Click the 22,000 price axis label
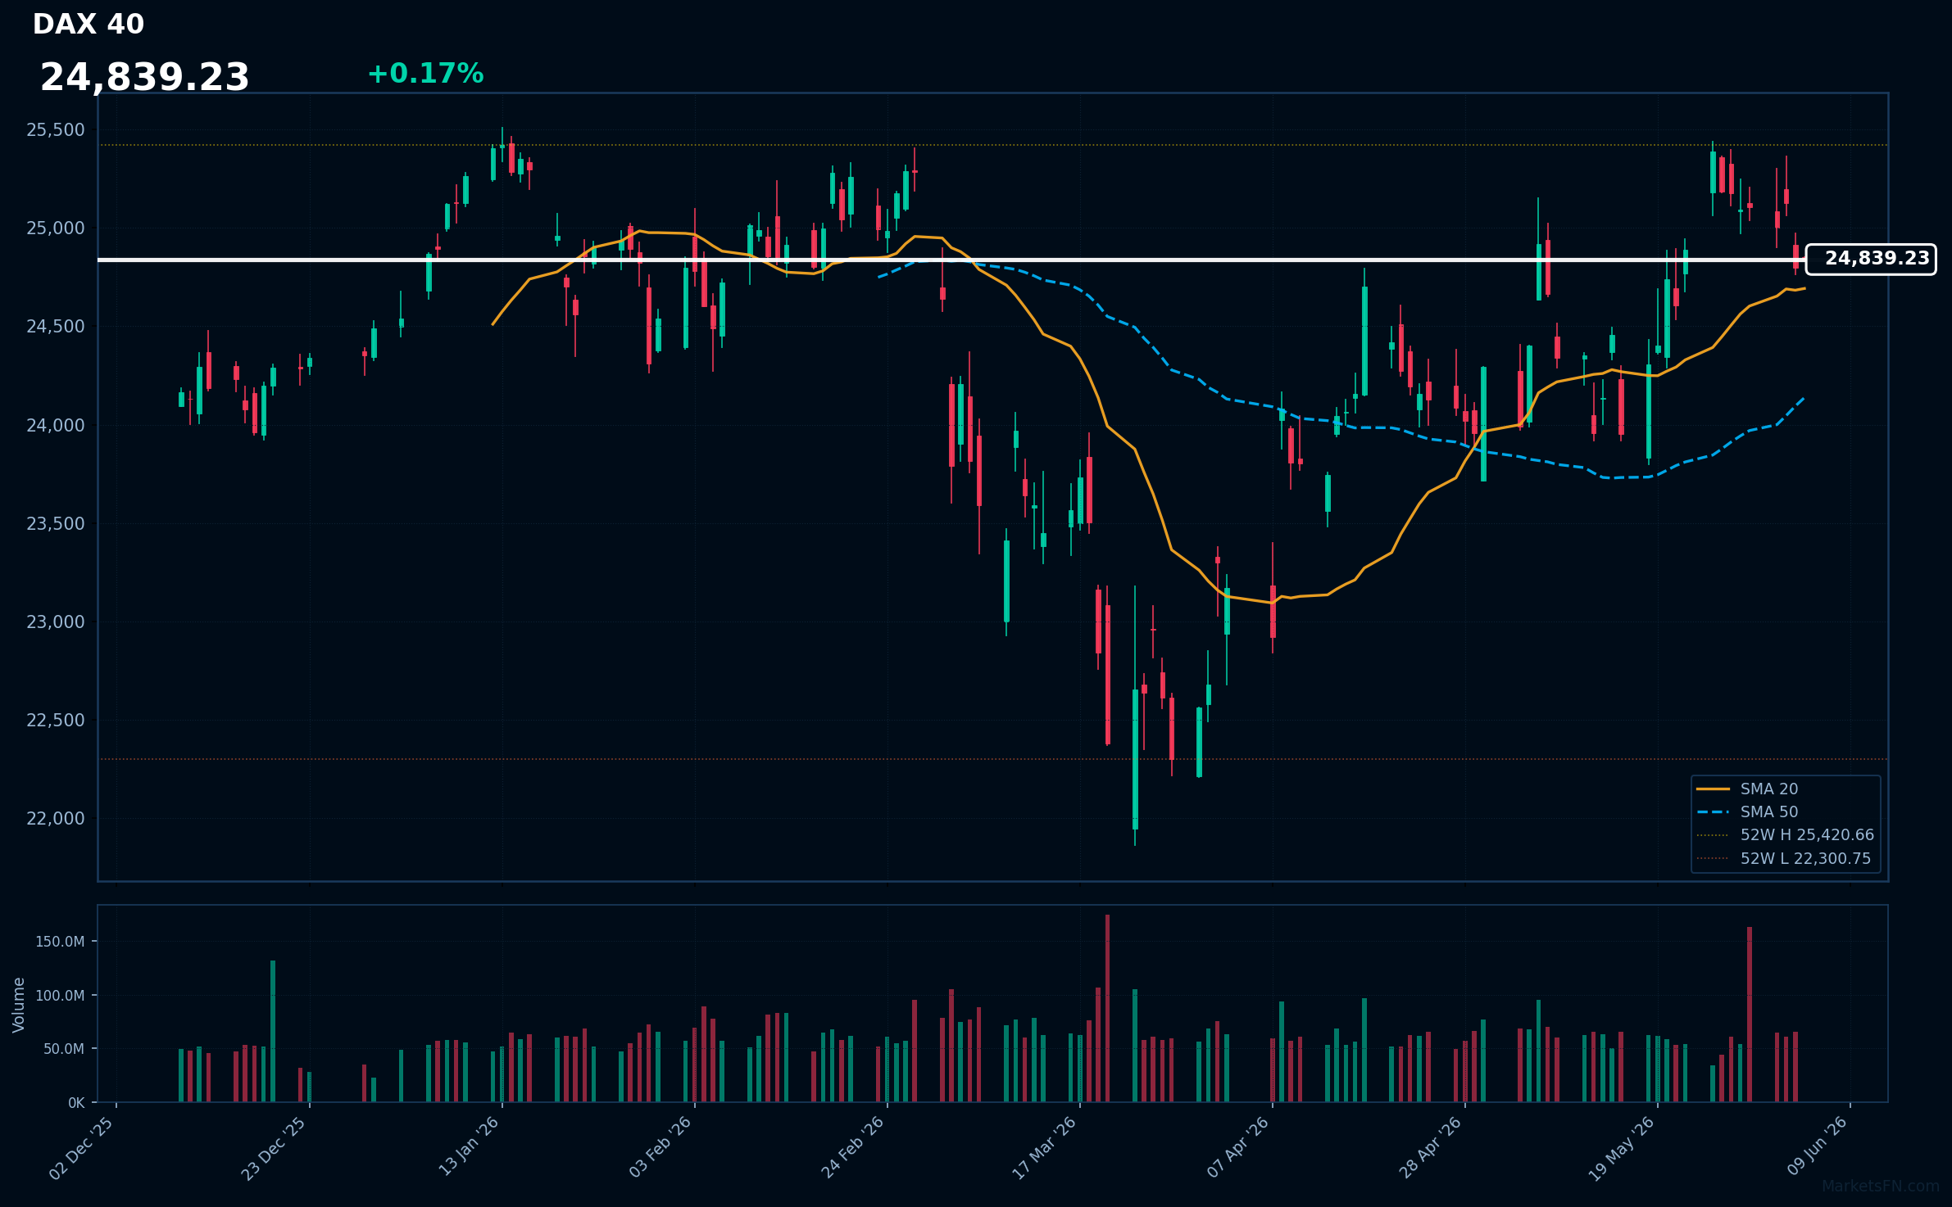 (x=56, y=819)
